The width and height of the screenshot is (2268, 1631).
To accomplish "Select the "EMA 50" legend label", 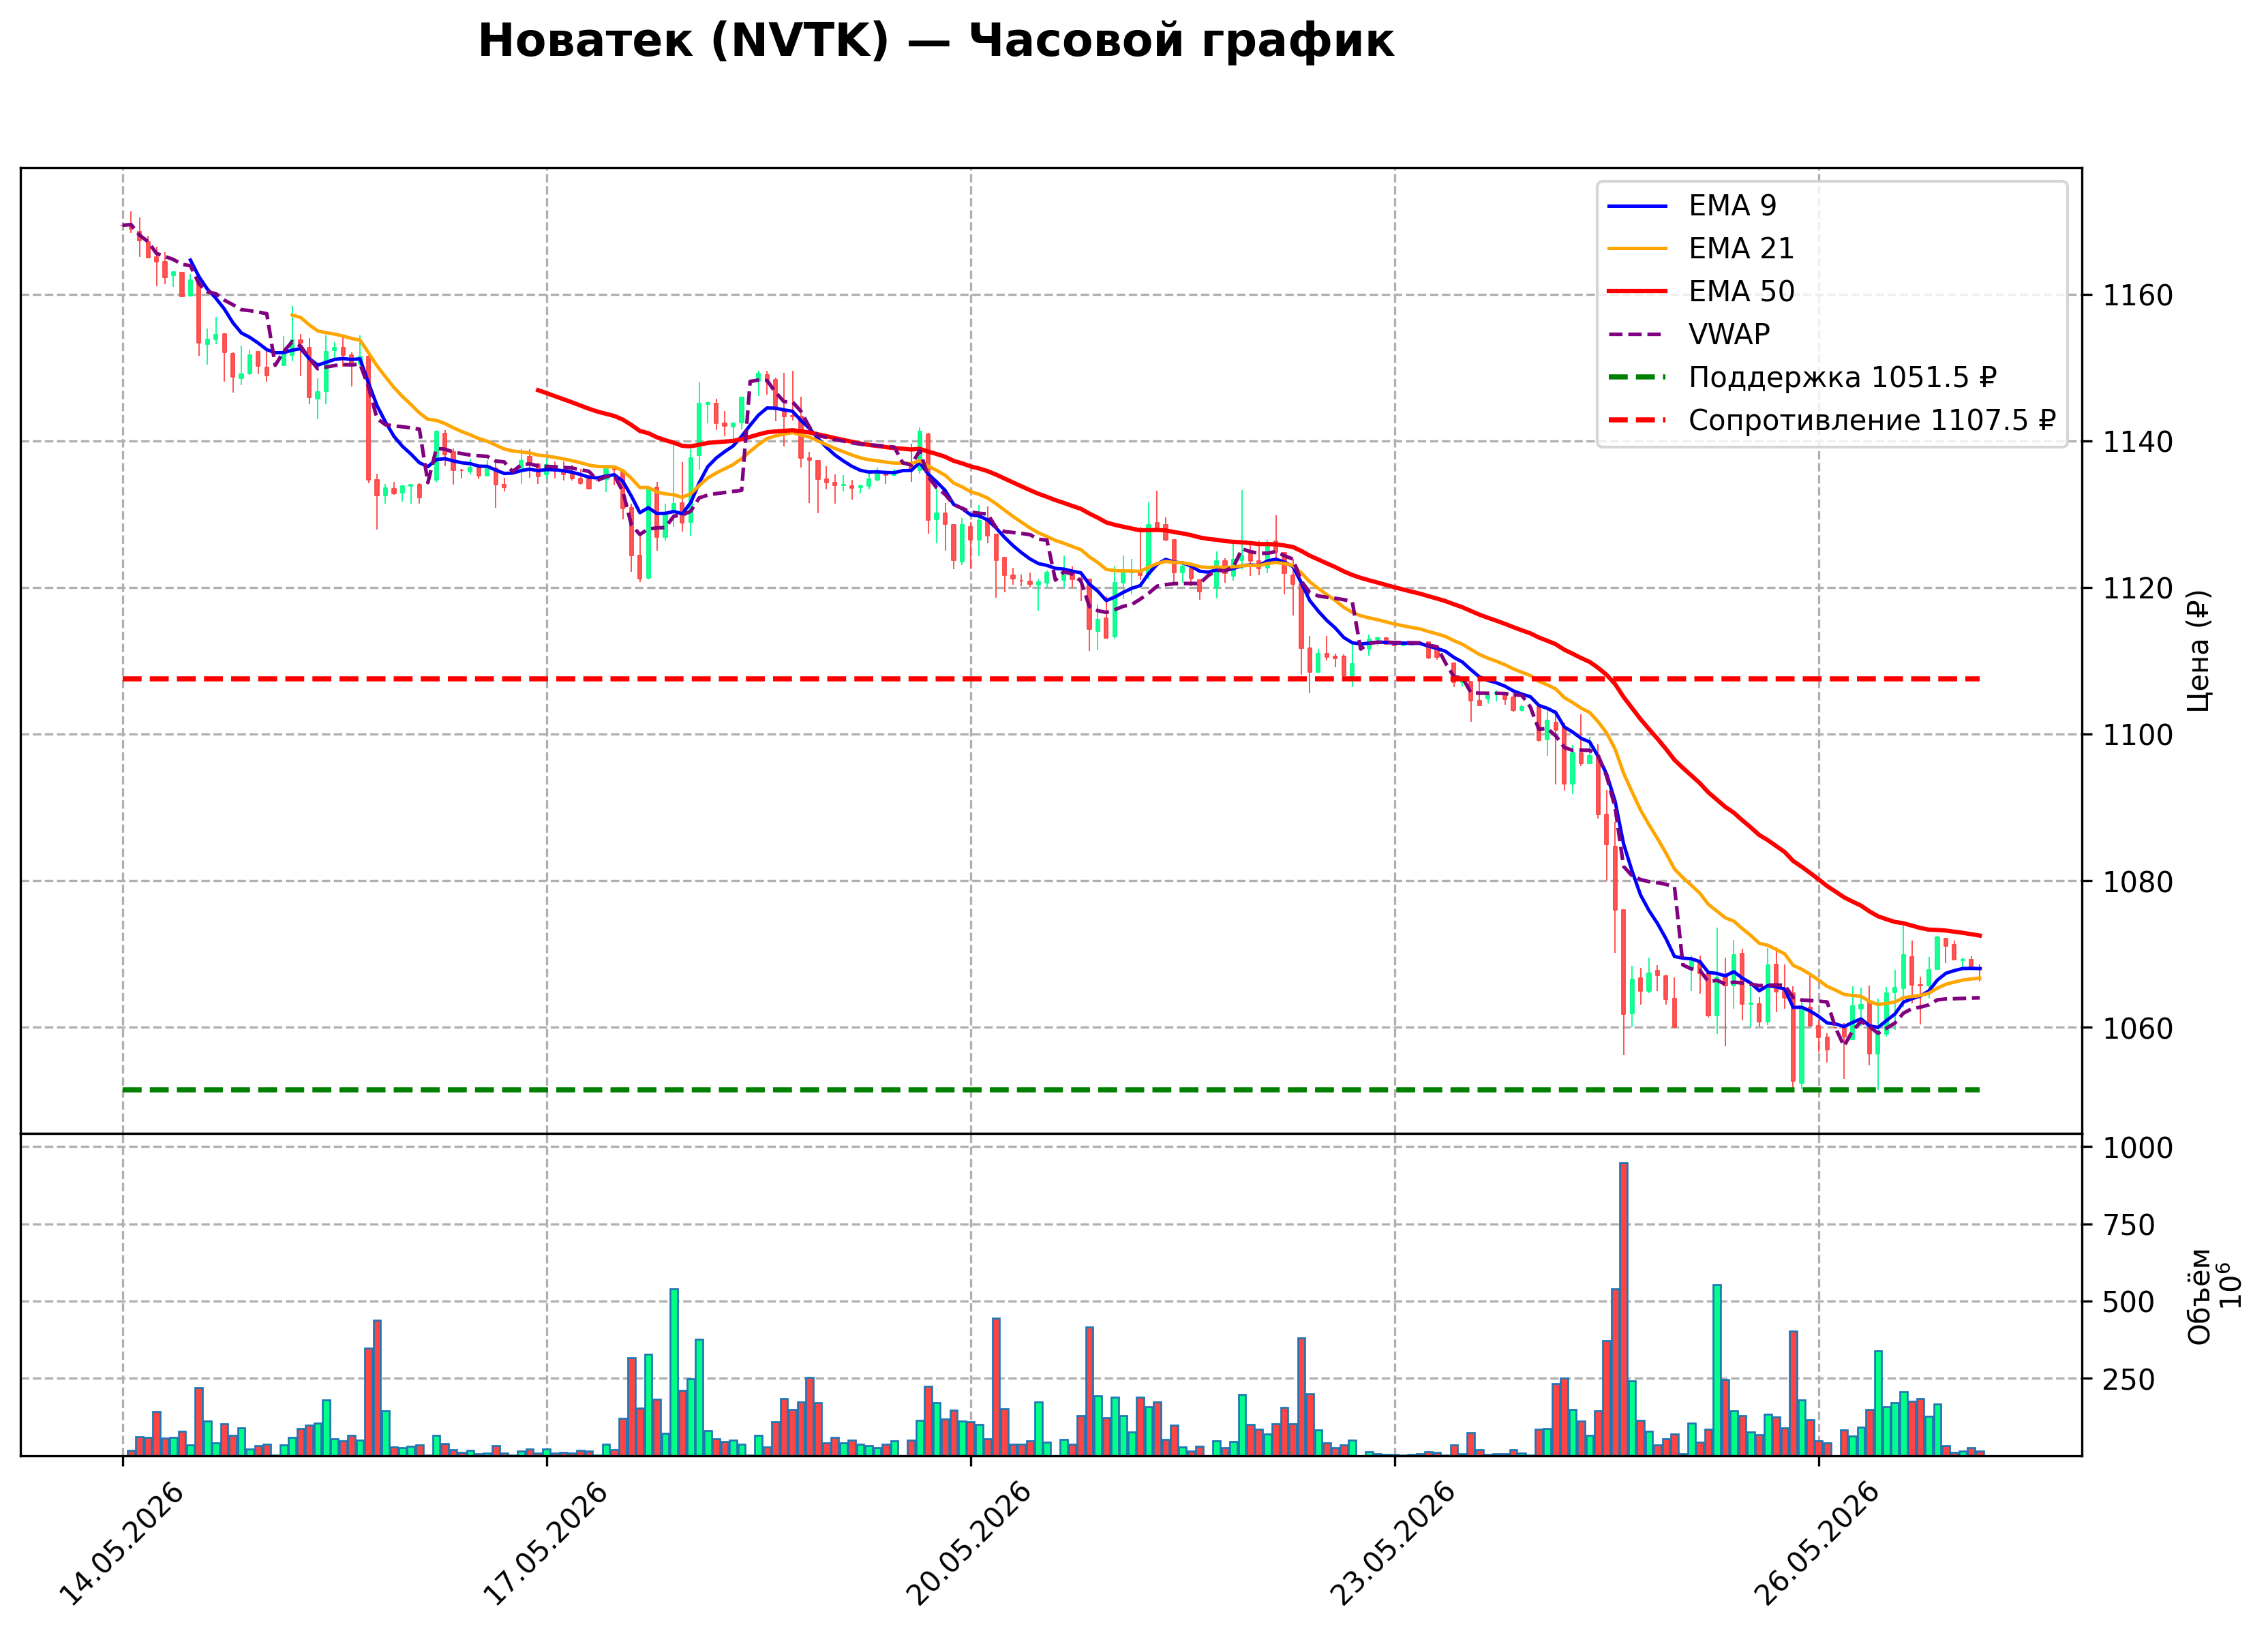I will tap(1741, 292).
